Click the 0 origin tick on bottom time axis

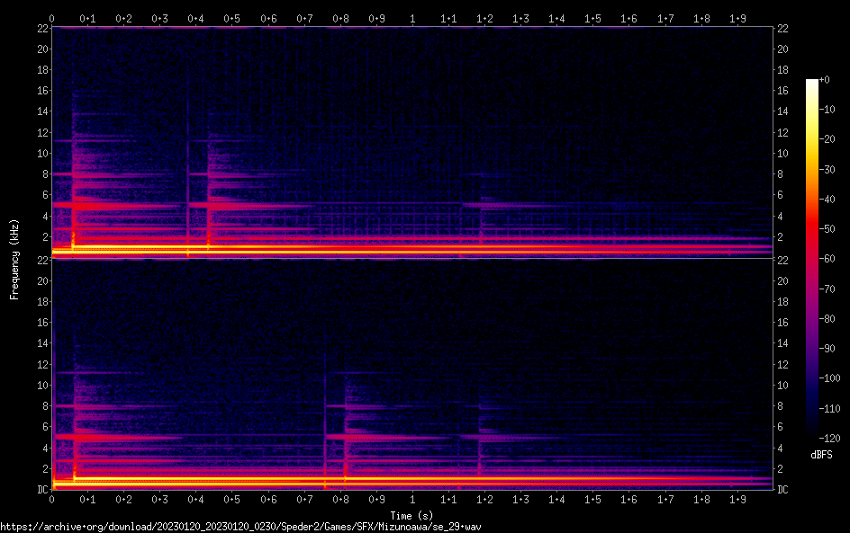[x=52, y=498]
